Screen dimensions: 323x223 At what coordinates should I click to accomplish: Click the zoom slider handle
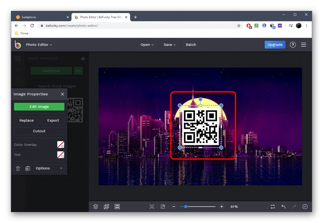tap(186, 207)
